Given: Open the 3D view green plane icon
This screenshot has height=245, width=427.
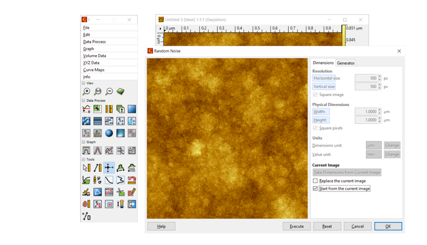Looking at the screenshot, I should point(121,91).
